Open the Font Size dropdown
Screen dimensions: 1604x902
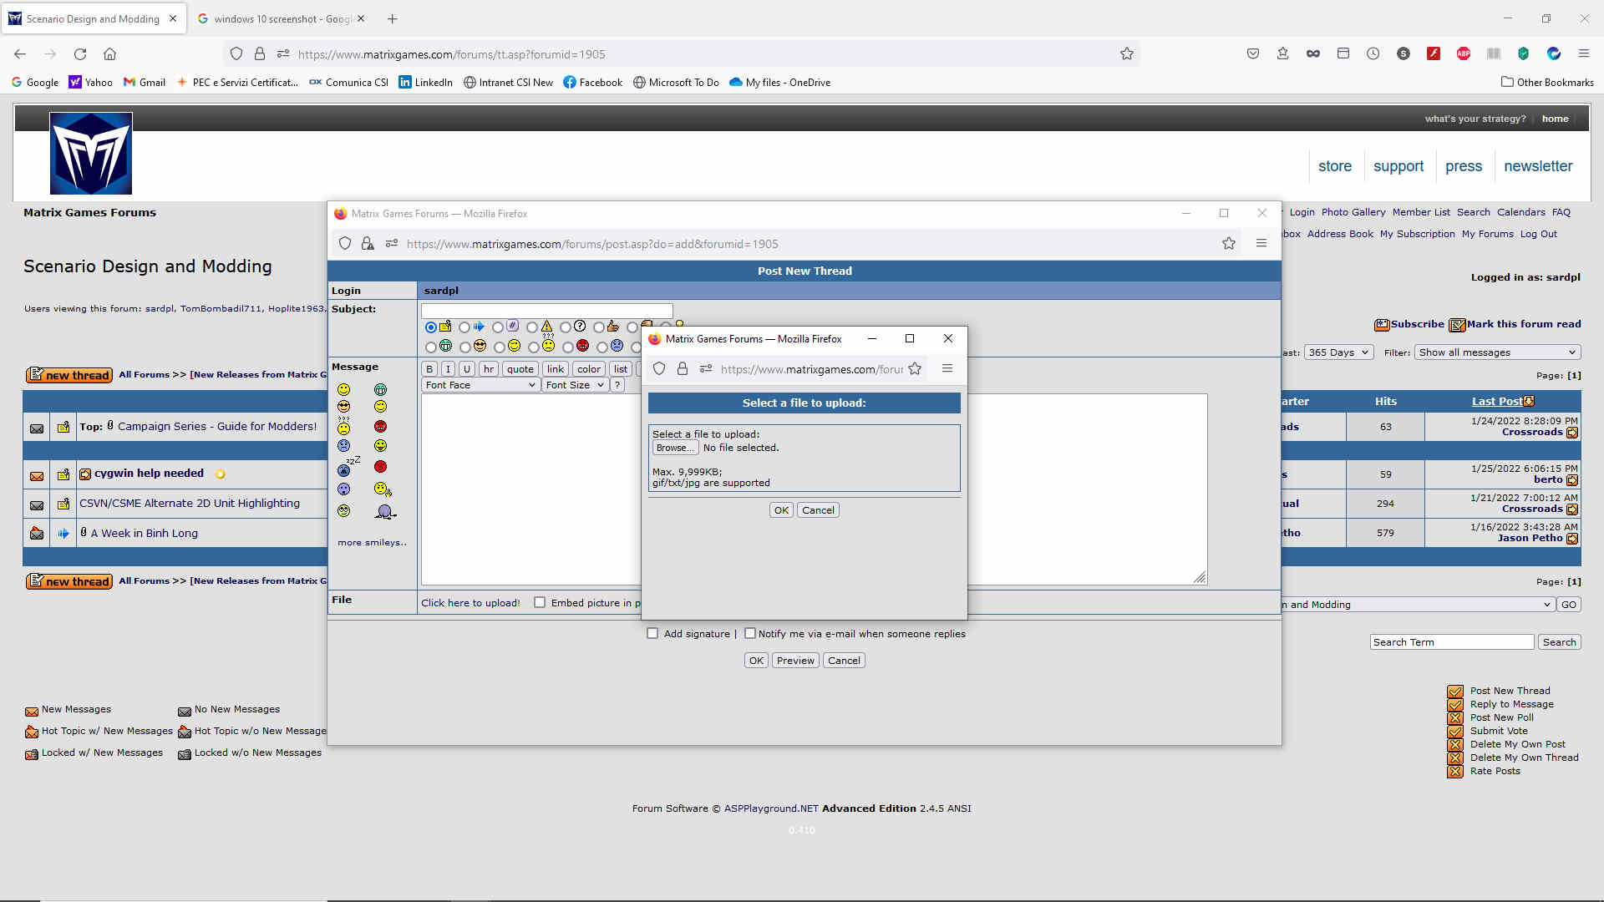(x=574, y=385)
